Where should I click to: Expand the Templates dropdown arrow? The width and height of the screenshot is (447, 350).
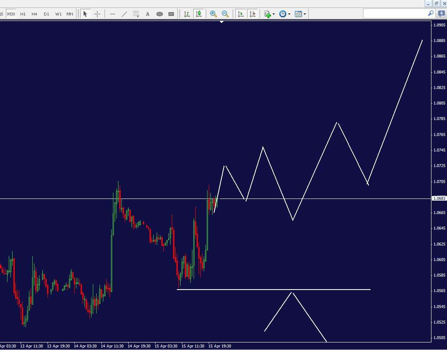coord(305,14)
